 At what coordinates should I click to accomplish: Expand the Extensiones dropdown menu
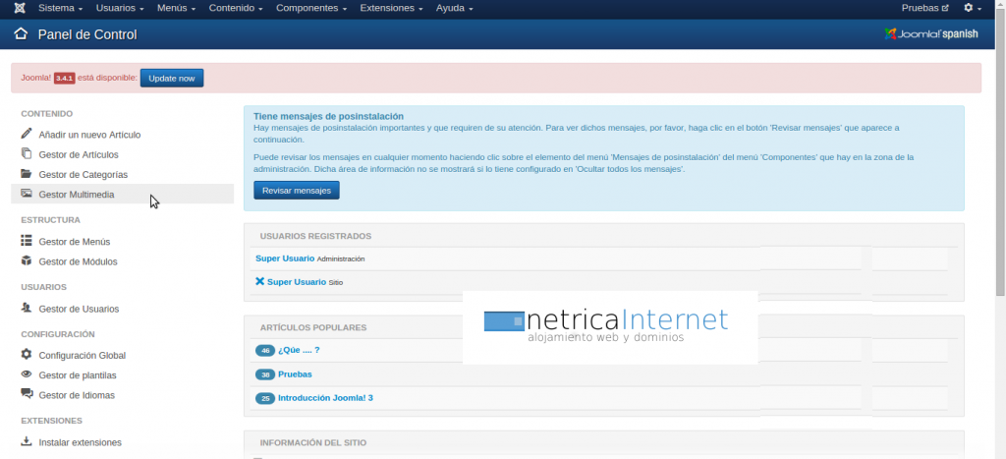coord(391,8)
